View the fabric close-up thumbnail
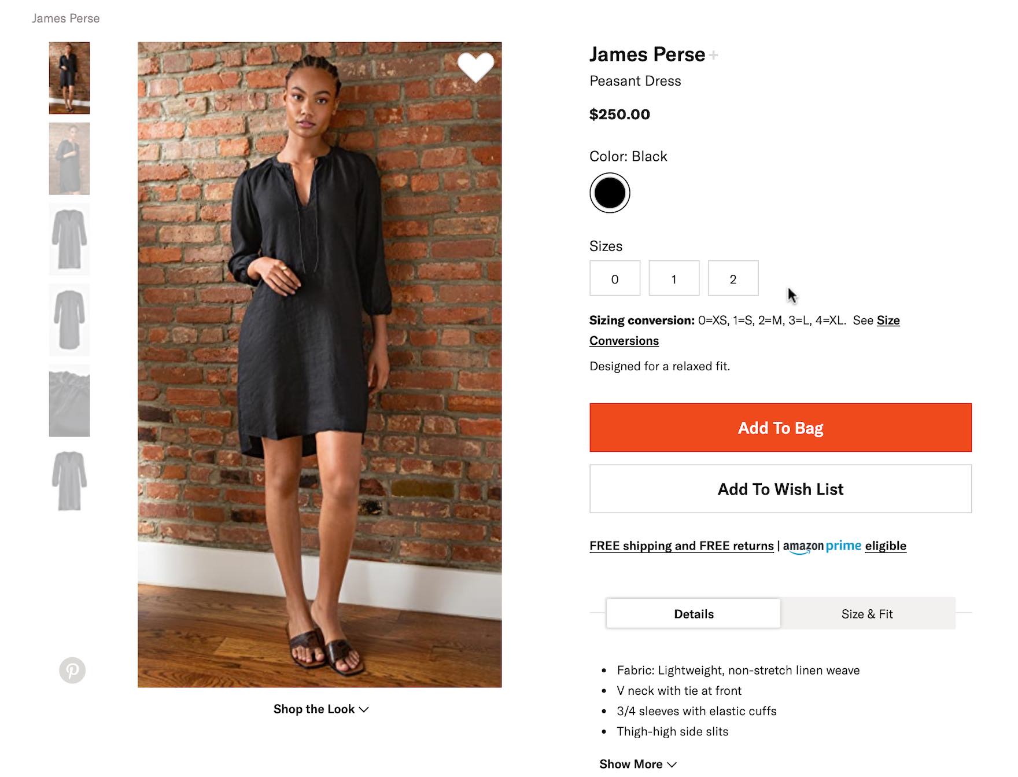Viewport: 1018px width, 777px height. [x=69, y=400]
